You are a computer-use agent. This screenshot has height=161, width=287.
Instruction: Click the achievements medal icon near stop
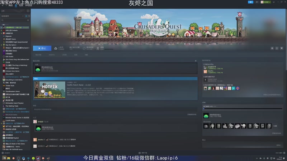point(98,48)
